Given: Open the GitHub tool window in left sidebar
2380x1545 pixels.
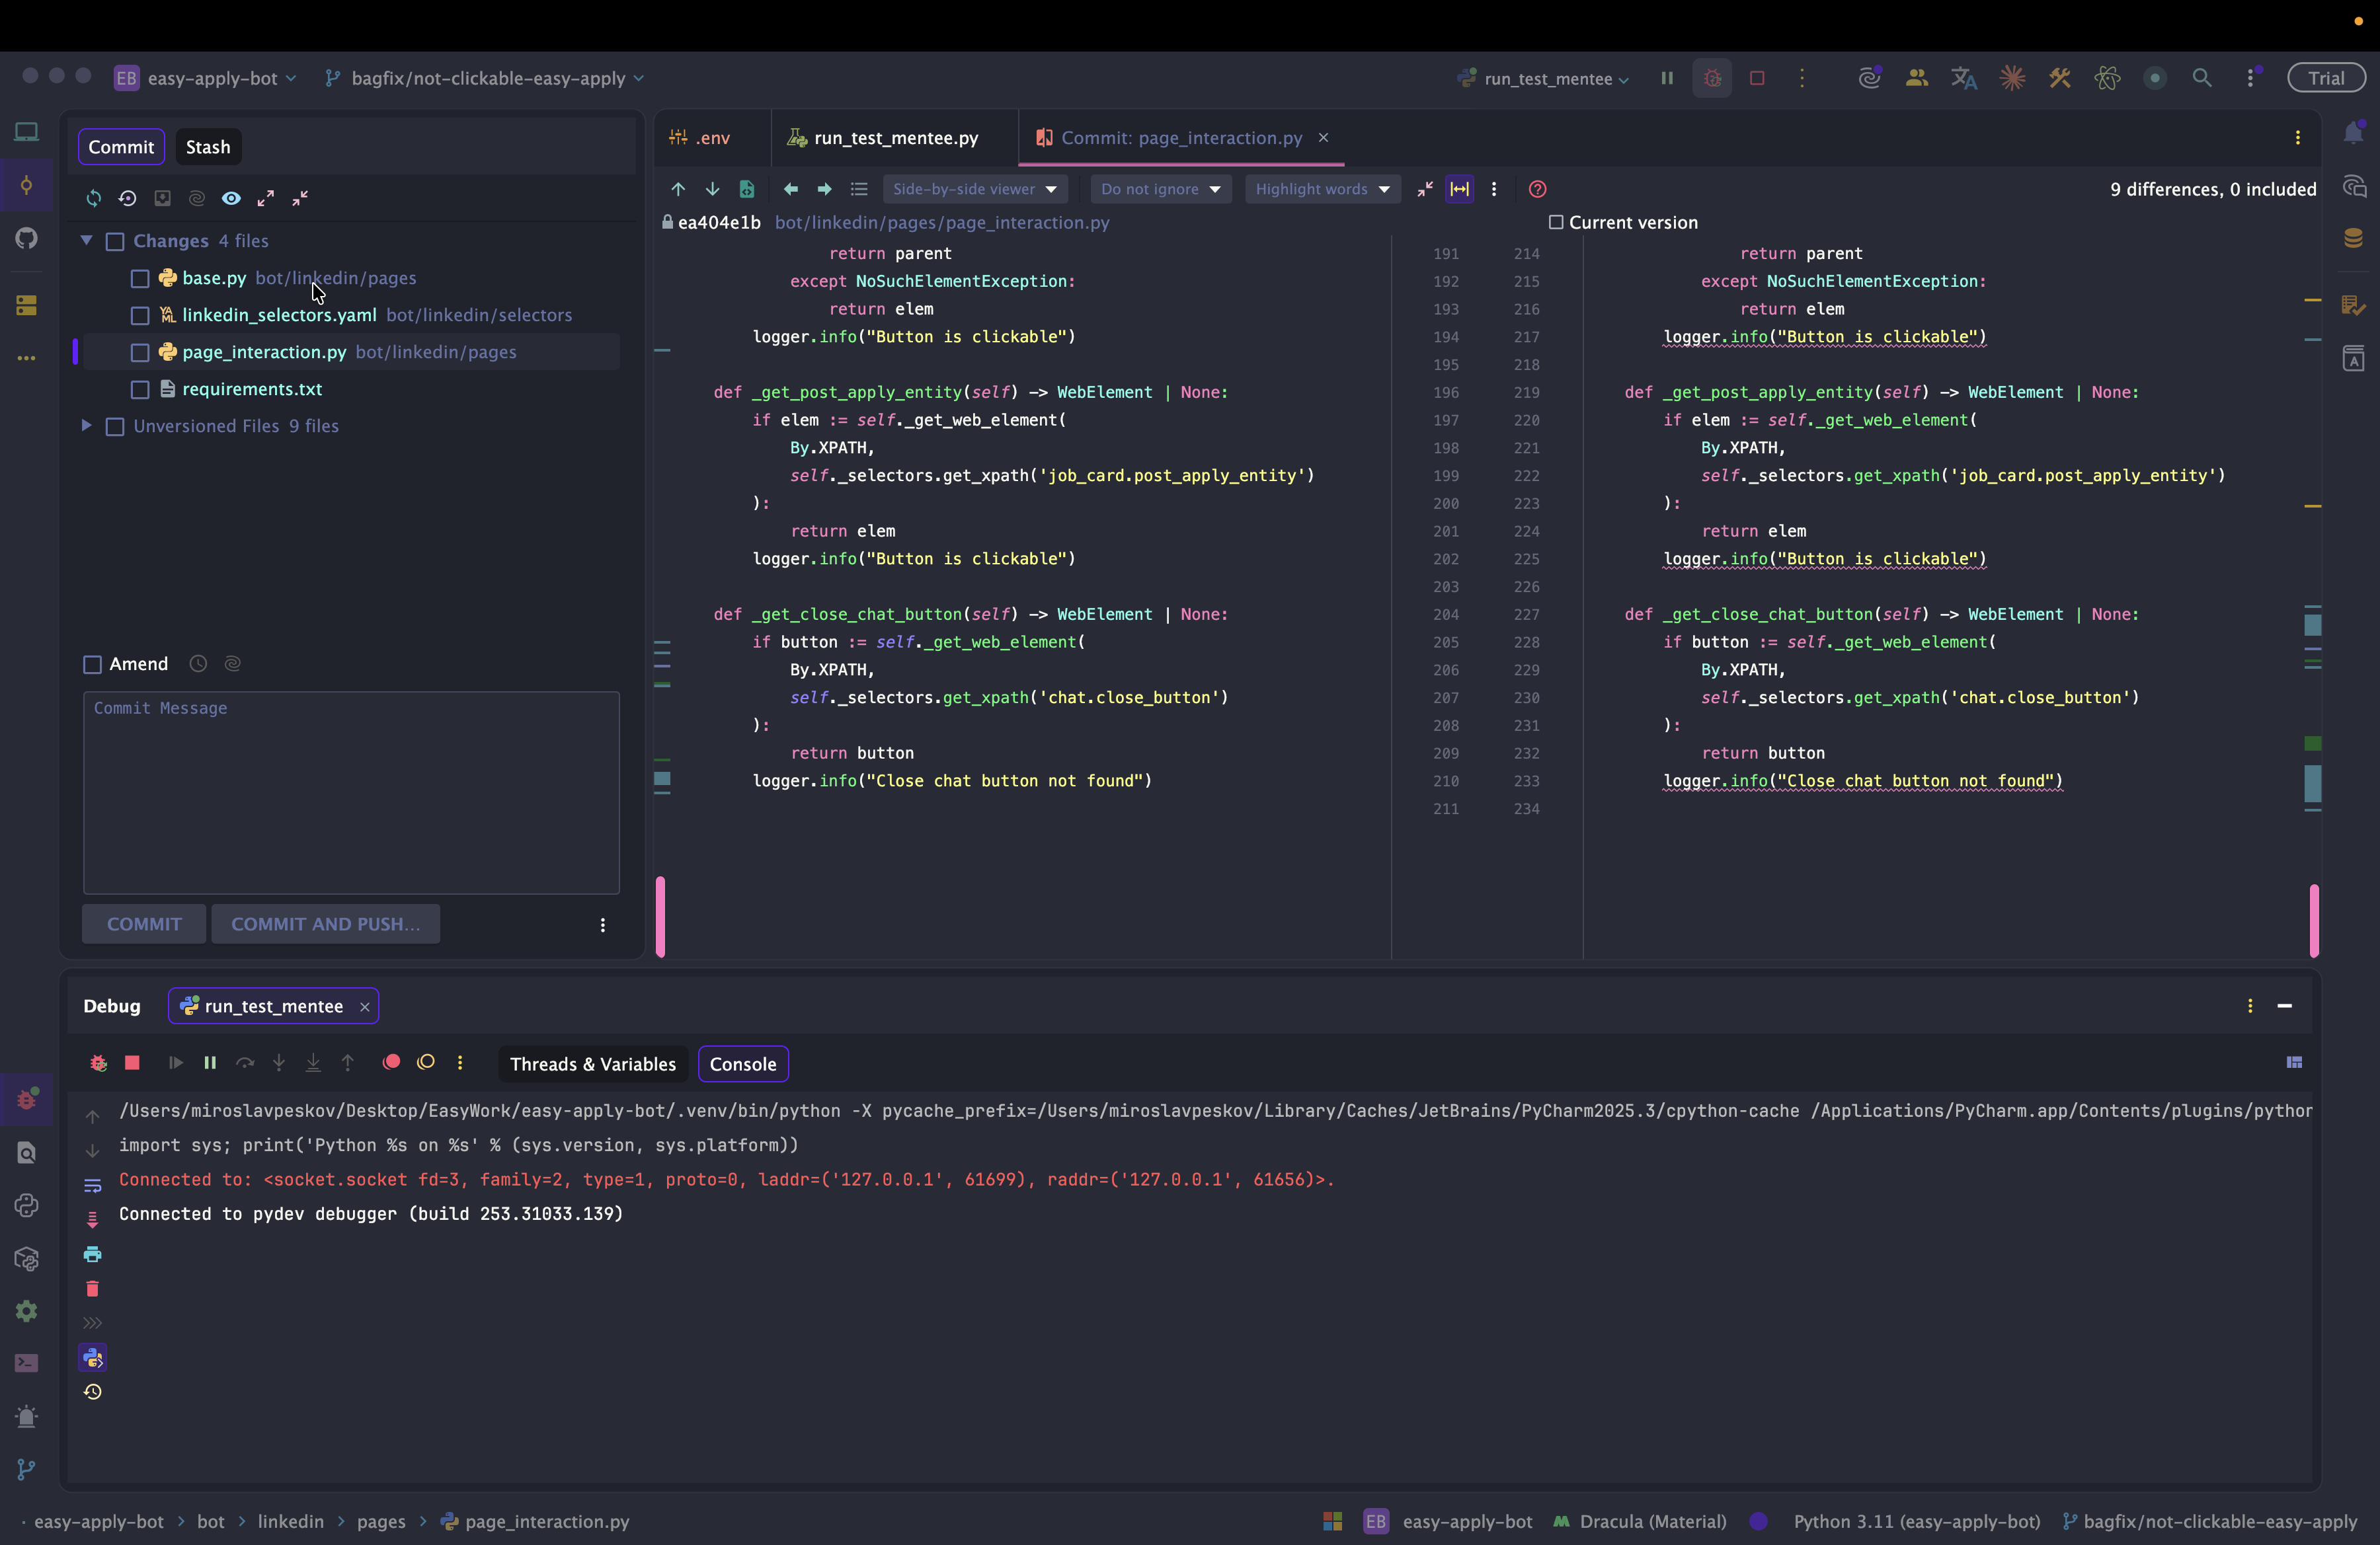Looking at the screenshot, I should tap(27, 238).
